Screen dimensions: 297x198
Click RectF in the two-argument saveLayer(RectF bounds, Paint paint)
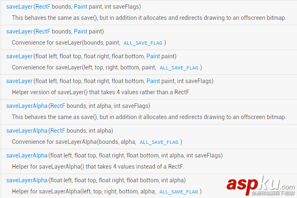point(43,31)
